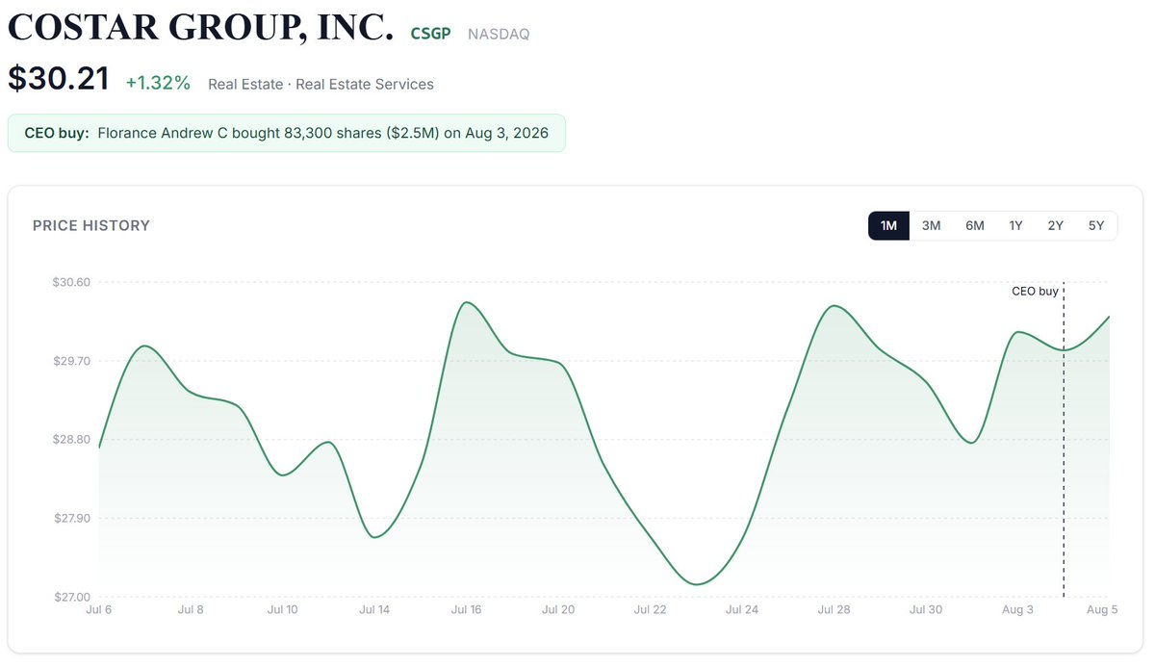This screenshot has height=667, width=1155.
Task: Click the $27.00 y-axis label
Action: [x=71, y=598]
